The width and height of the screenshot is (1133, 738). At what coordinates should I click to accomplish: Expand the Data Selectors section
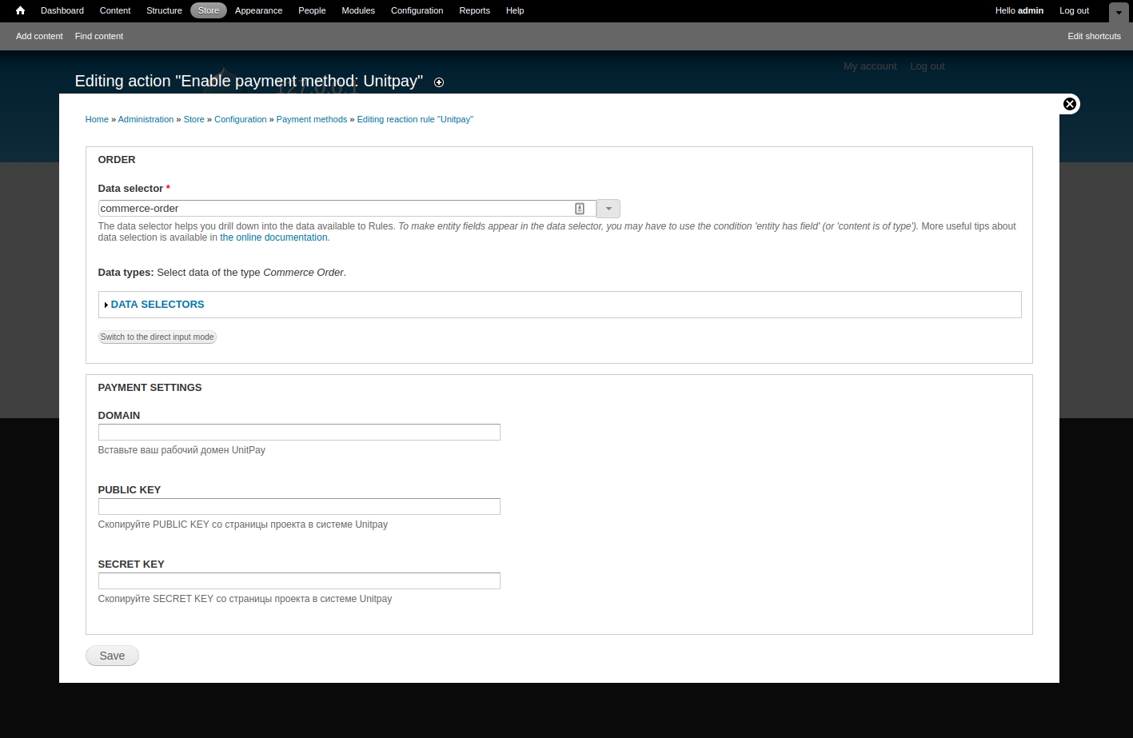tap(157, 305)
